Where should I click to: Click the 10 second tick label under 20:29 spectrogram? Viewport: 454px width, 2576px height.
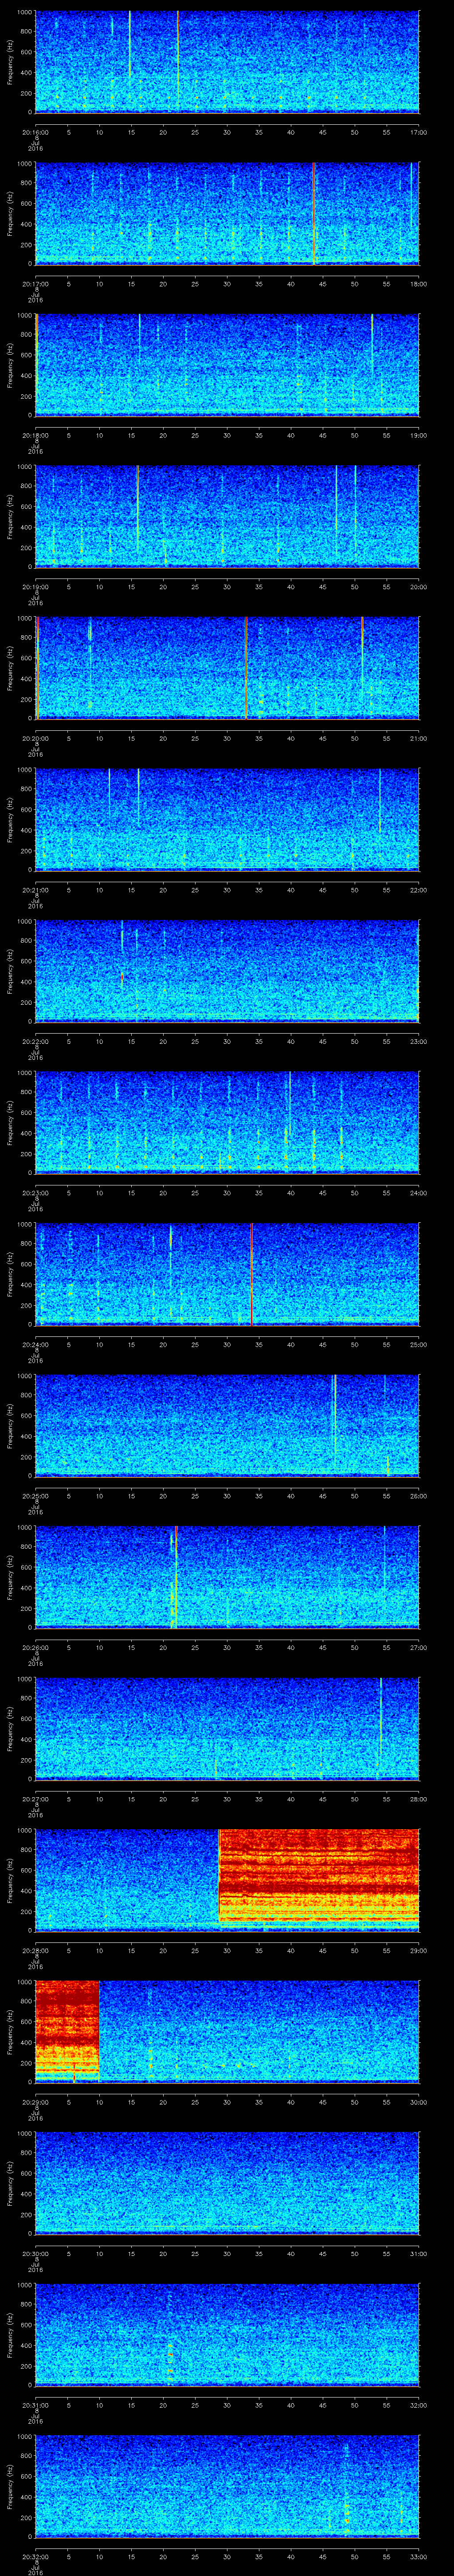(x=99, y=2102)
